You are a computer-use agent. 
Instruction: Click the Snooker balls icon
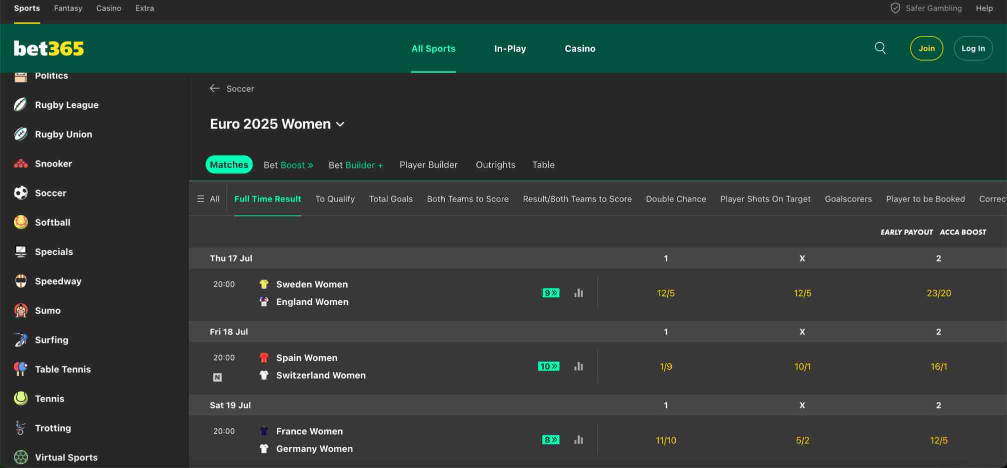20,163
